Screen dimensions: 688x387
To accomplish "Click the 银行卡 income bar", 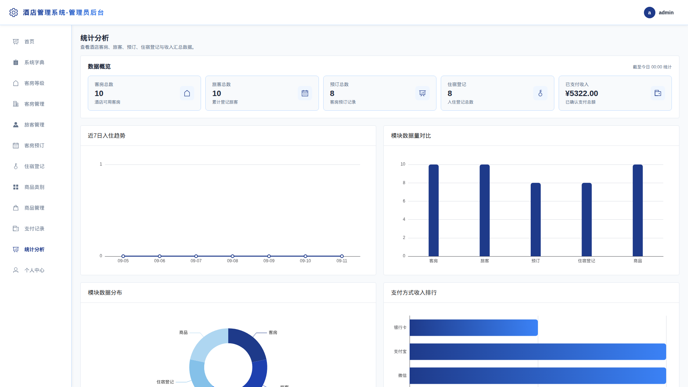I will (x=474, y=328).
